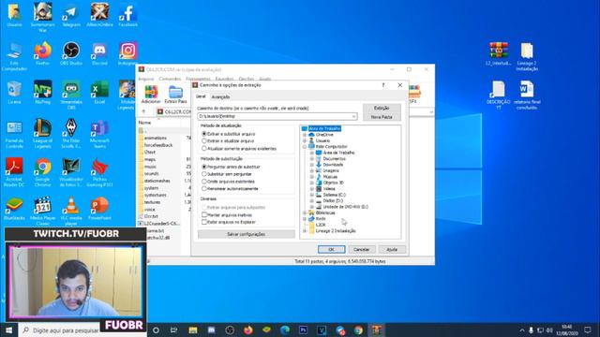The height and width of the screenshot is (337, 600).
Task: Open Photoshop from the taskbar
Action: tap(303, 330)
